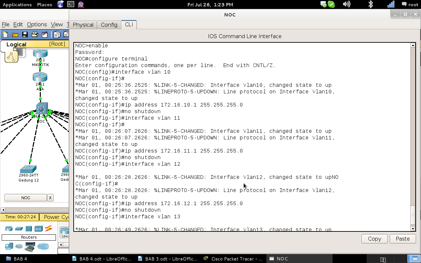Switch to the Physical tab
Screen dimensions: 421x263
pyautogui.click(x=83, y=25)
